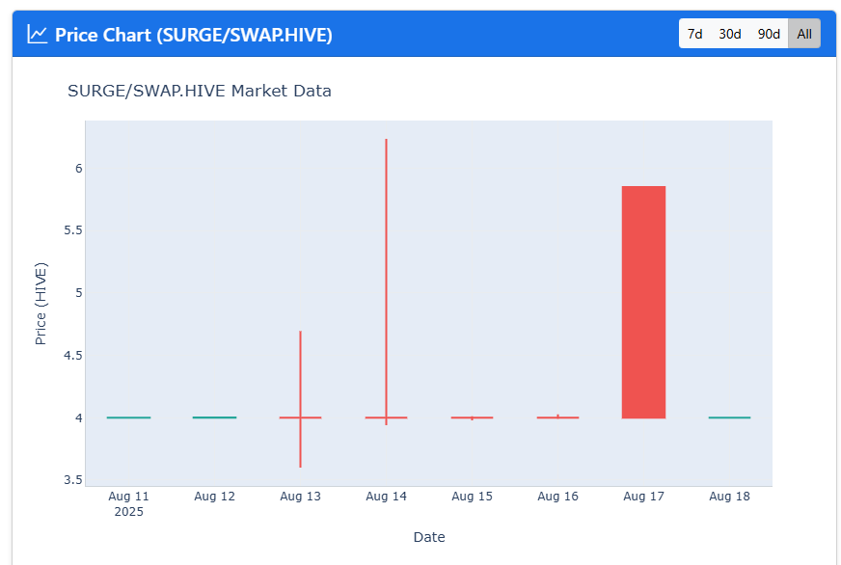Viewport: 841px width, 565px height.
Task: Click the Price (HIVE) axis label
Action: pos(41,304)
